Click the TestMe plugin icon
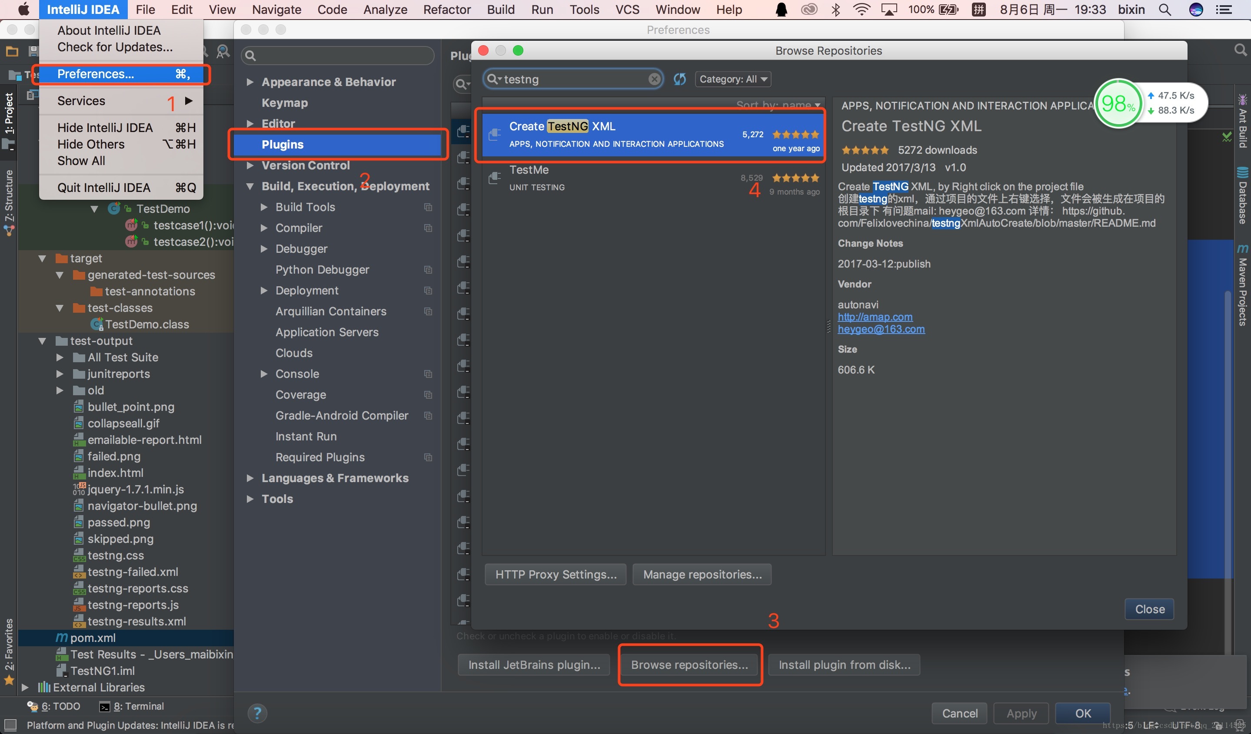 494,178
